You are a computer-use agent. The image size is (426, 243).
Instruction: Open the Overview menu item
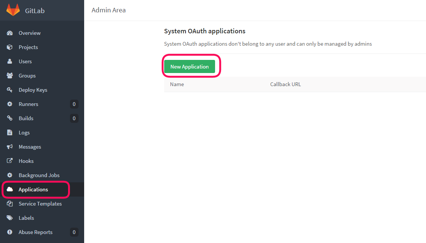(x=30, y=33)
